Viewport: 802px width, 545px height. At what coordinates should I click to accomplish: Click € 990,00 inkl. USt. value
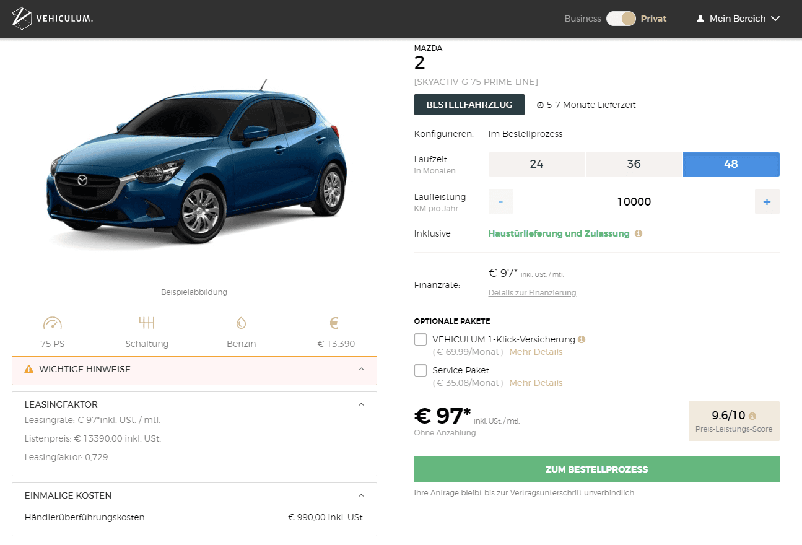(326, 517)
